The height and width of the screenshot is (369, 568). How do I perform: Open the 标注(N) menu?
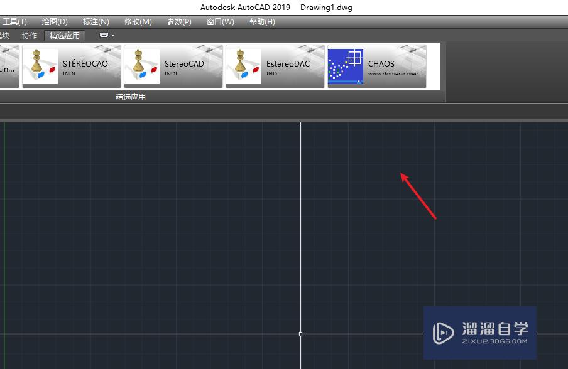click(96, 22)
